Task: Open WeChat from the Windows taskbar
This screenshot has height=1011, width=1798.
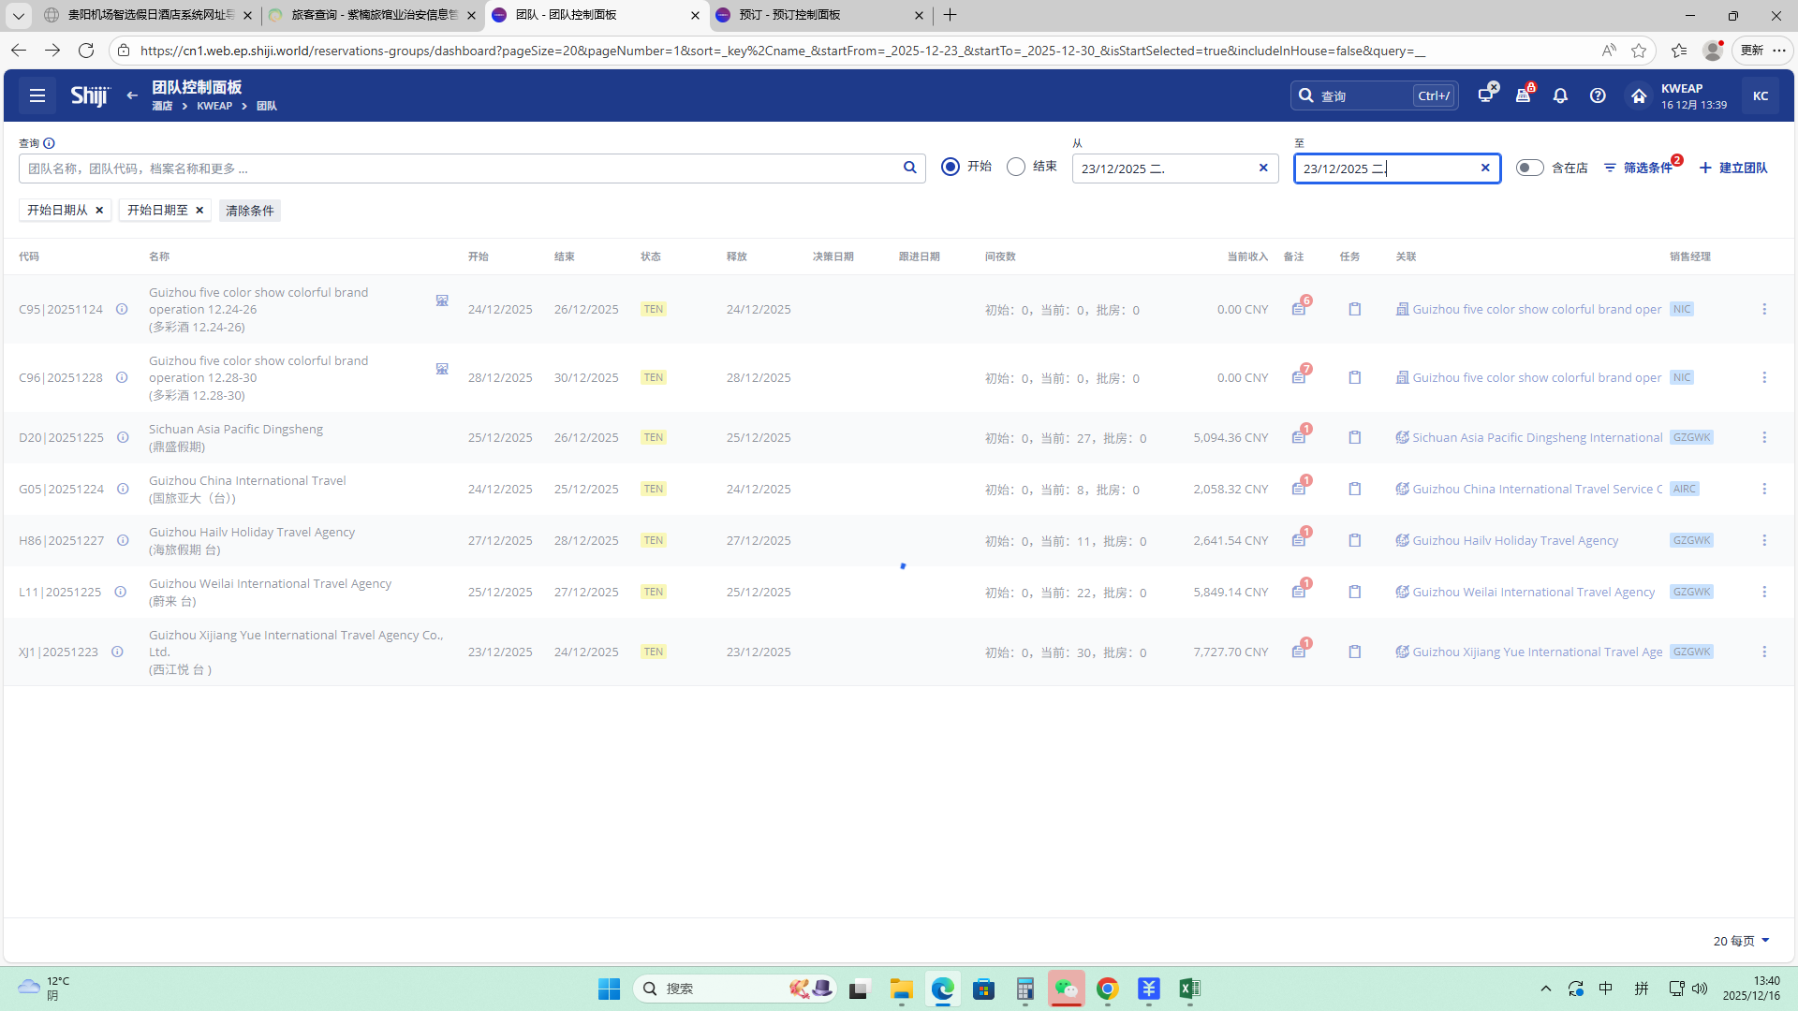Action: point(1066,989)
